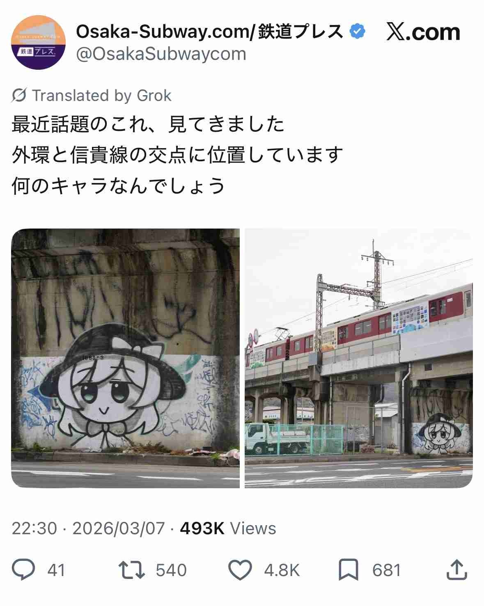Click the Grok translation slash icon

click(19, 95)
